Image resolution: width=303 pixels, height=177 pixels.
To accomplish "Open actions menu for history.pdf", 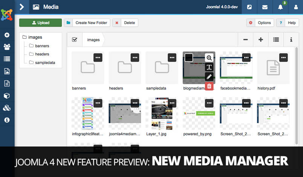I will coord(283,58).
